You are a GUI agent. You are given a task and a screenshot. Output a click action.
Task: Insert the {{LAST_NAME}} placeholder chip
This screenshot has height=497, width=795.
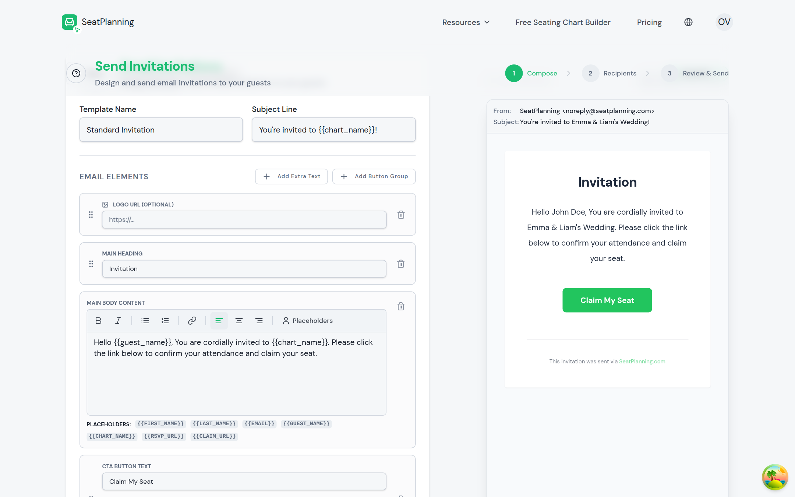coord(214,424)
